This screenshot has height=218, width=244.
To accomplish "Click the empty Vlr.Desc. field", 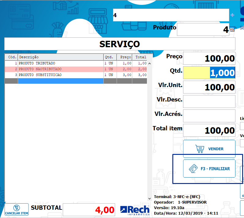I will (x=209, y=101).
